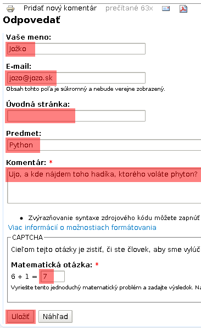Click the Vaše meno label

tap(29, 37)
